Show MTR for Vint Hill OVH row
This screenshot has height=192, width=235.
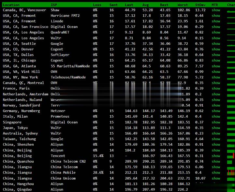pos(216,72)
